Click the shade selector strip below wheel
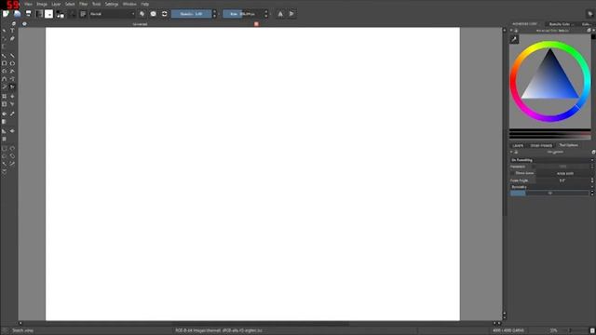 click(550, 135)
